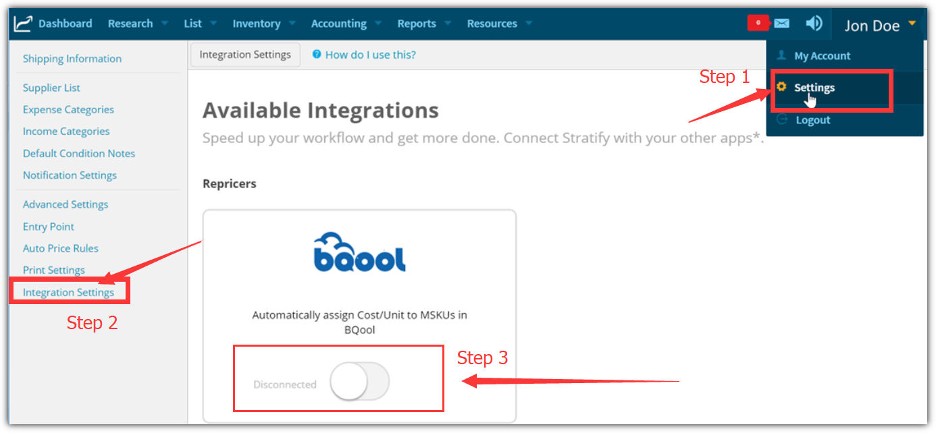Open Advanced Settings in the sidebar

coord(66,204)
